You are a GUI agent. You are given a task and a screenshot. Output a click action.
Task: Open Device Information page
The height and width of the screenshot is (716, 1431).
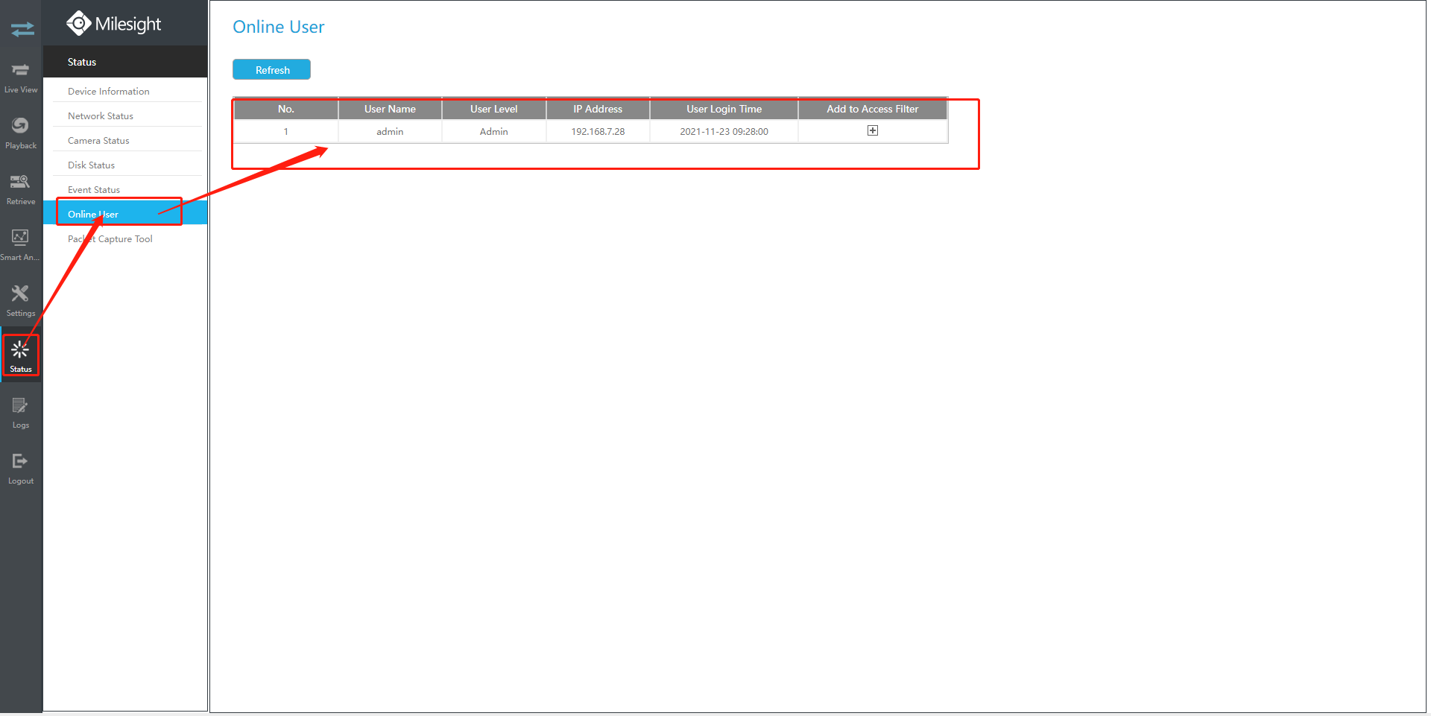coord(109,91)
